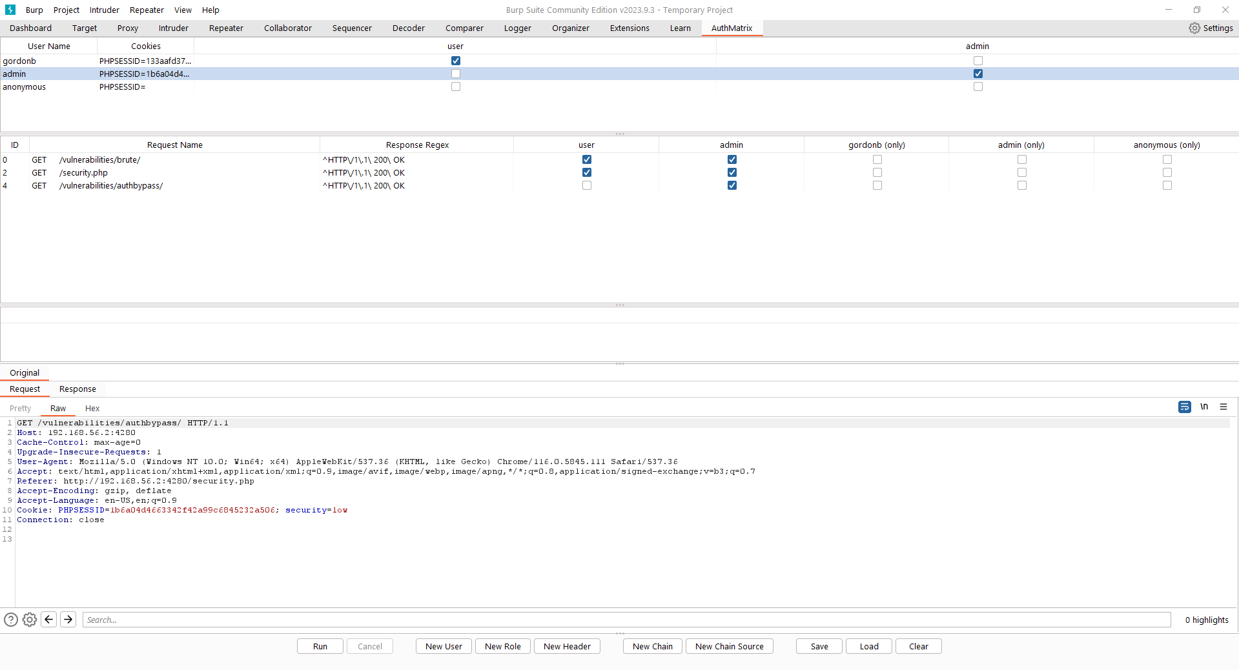This screenshot has height=670, width=1239.
Task: Open search help question-mark icon
Action: pos(11,620)
